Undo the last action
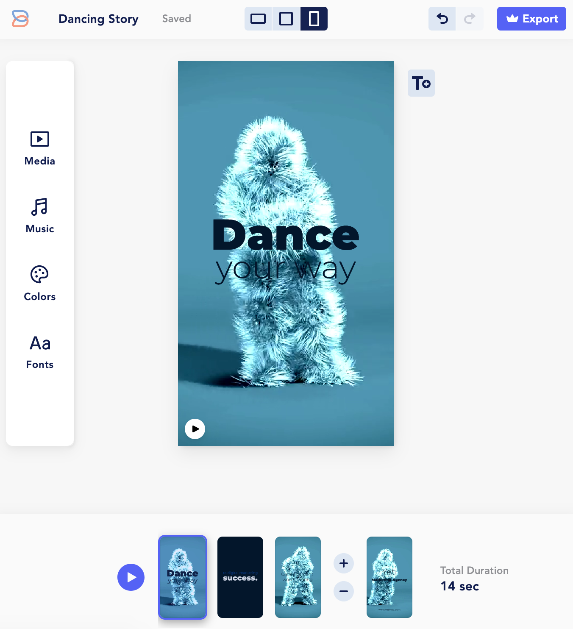The image size is (573, 629). pos(442,19)
